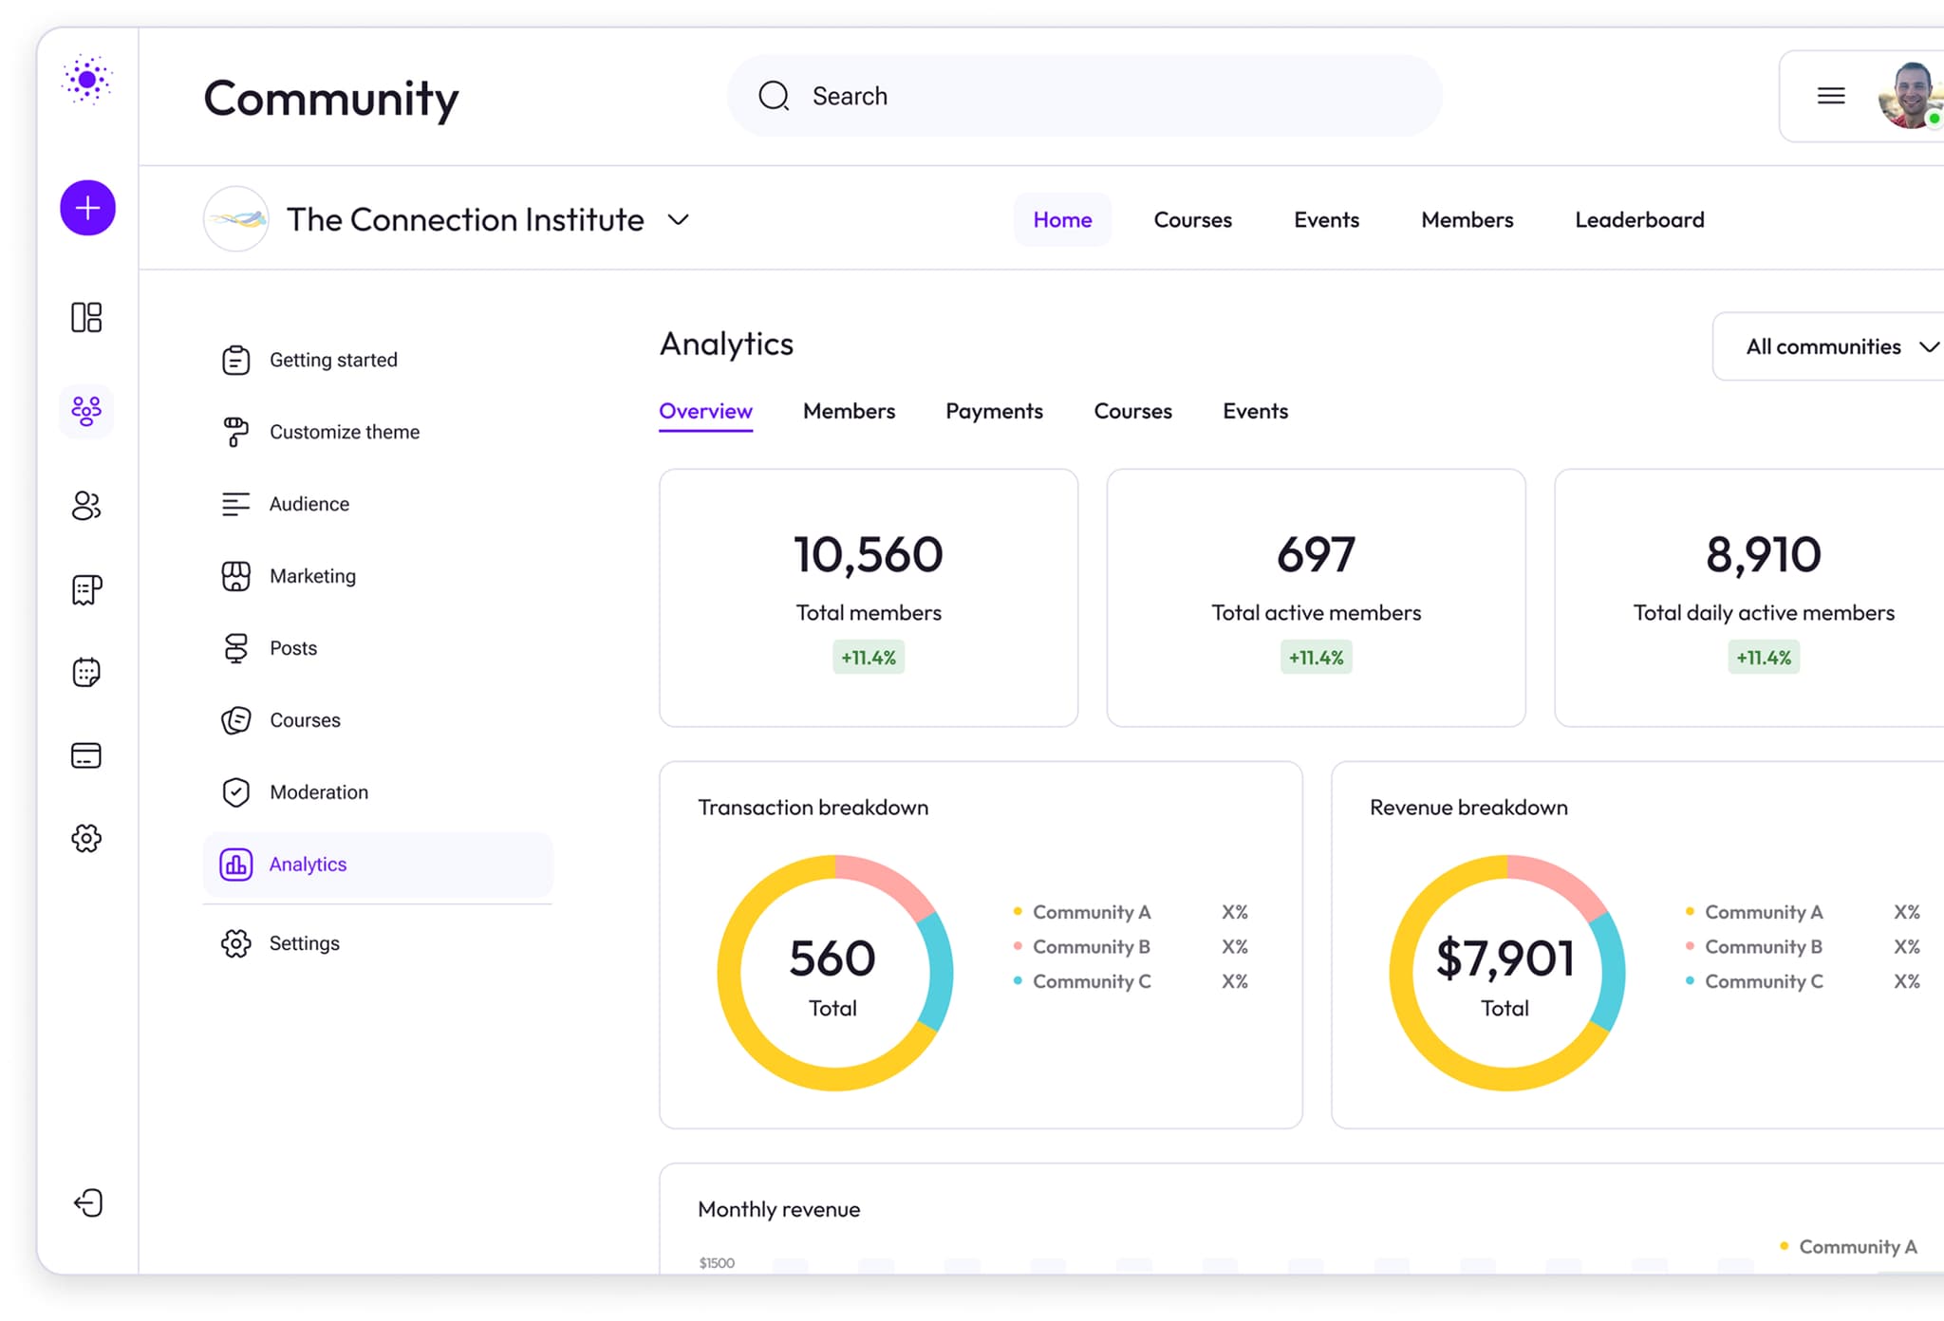Click the Community page title

pyautogui.click(x=331, y=100)
